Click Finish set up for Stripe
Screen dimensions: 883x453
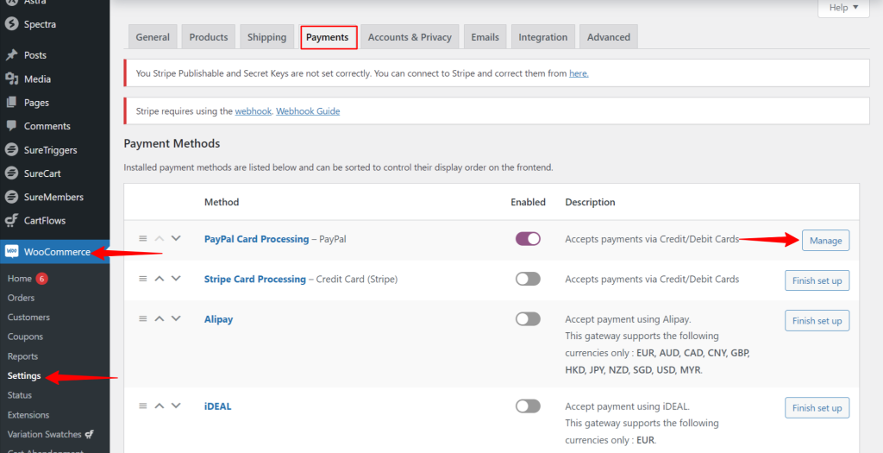[817, 280]
